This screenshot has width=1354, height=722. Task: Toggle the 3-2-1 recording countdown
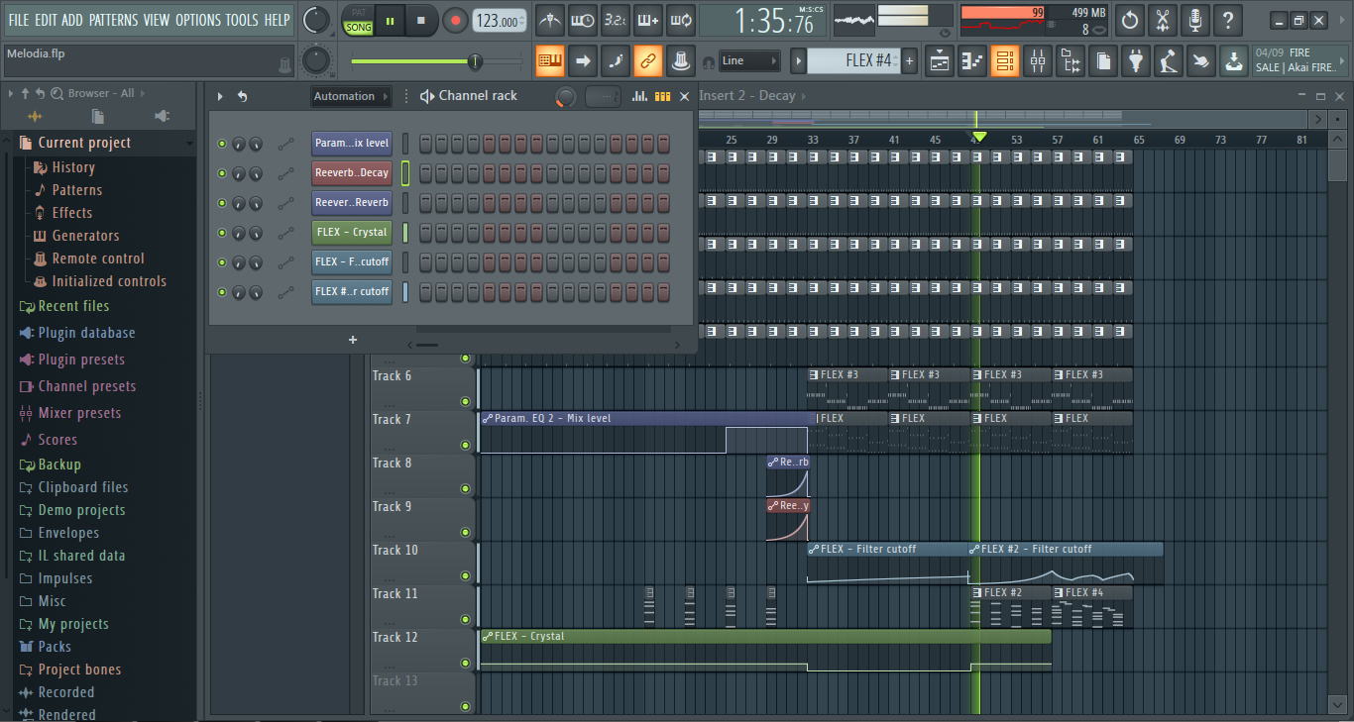tap(616, 20)
